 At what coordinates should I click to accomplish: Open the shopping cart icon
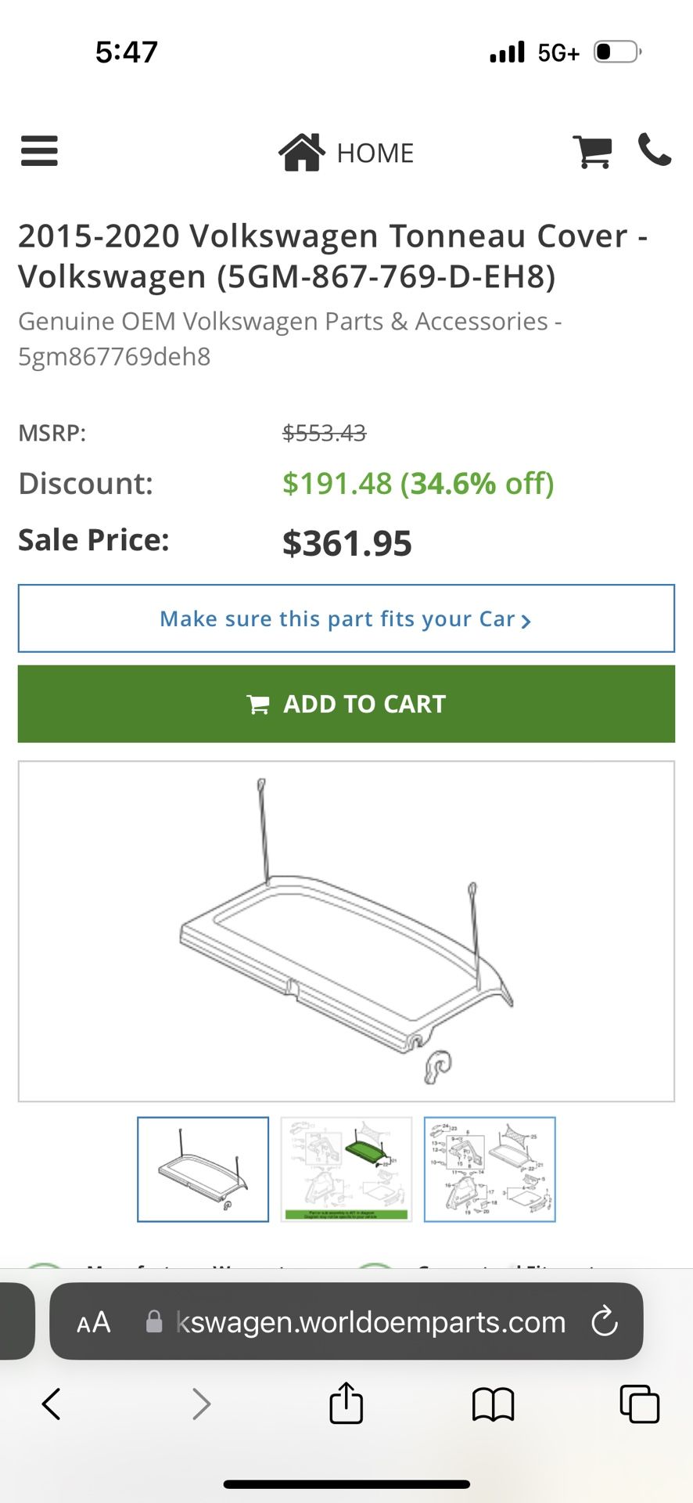point(592,151)
